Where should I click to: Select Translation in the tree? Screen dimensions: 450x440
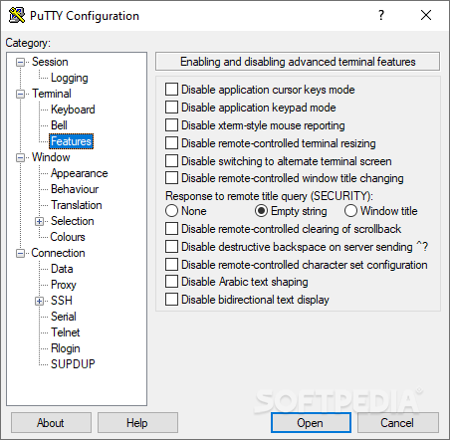point(76,205)
